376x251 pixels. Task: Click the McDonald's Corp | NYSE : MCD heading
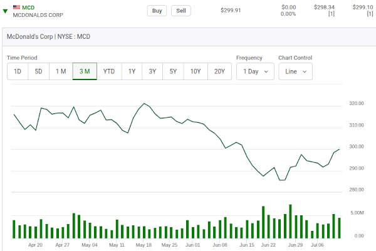(x=48, y=37)
